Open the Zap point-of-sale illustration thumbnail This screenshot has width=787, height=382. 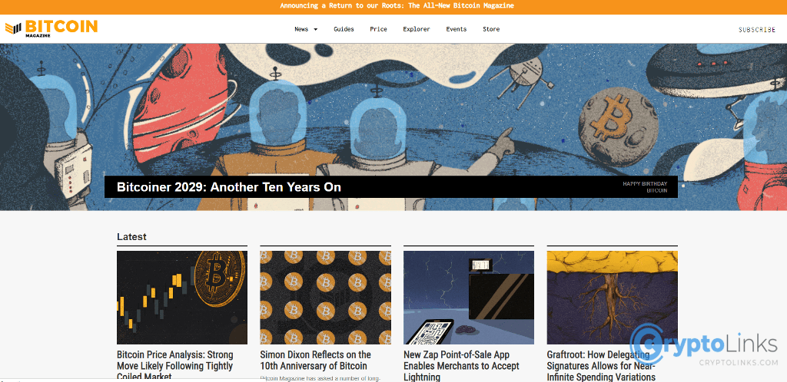tap(469, 298)
